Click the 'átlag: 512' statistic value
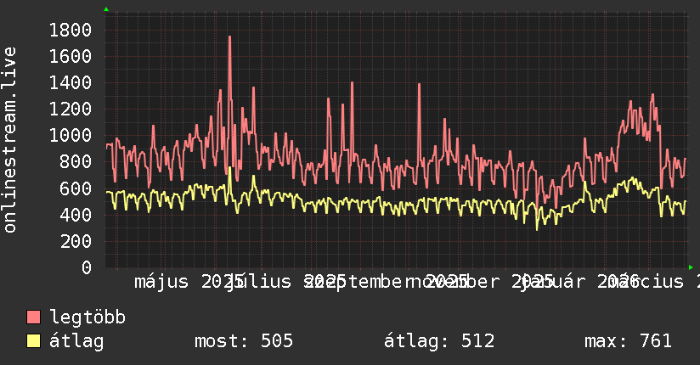Image resolution: width=700 pixels, height=365 pixels. [x=439, y=341]
